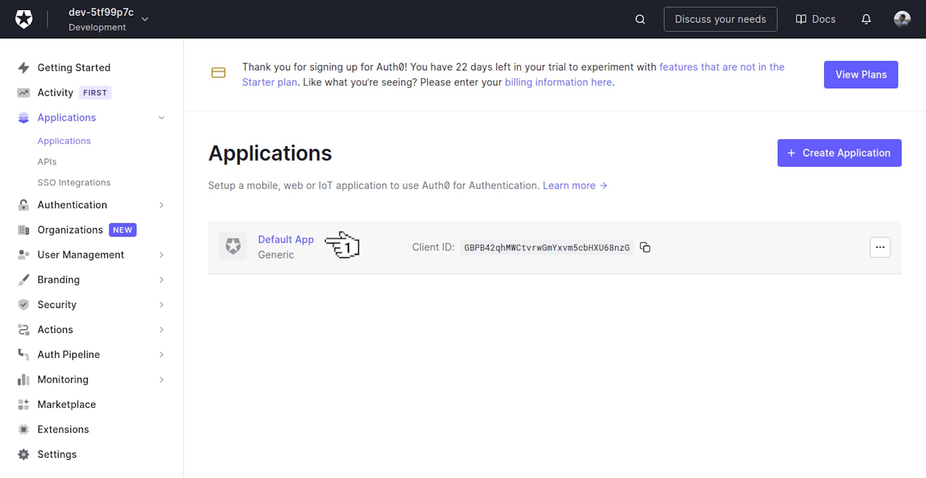Image resolution: width=926 pixels, height=478 pixels.
Task: Open SSO Integrations
Action: coord(74,182)
